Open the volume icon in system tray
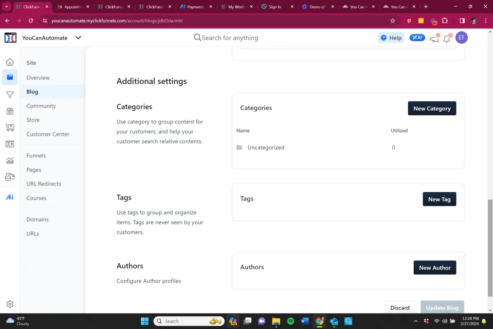This screenshot has width=493, height=329. (445, 321)
